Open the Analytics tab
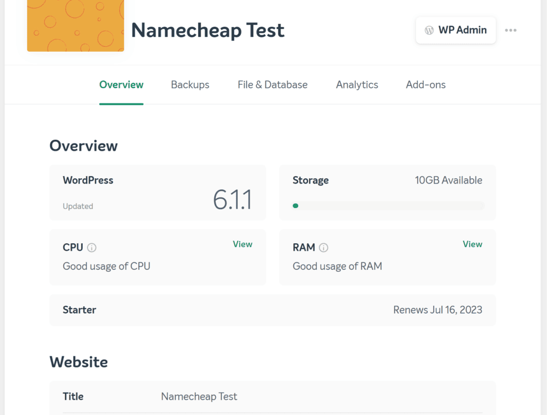This screenshot has height=415, width=547. (x=357, y=85)
